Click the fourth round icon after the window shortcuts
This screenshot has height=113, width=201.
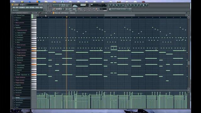(x=137, y=5)
